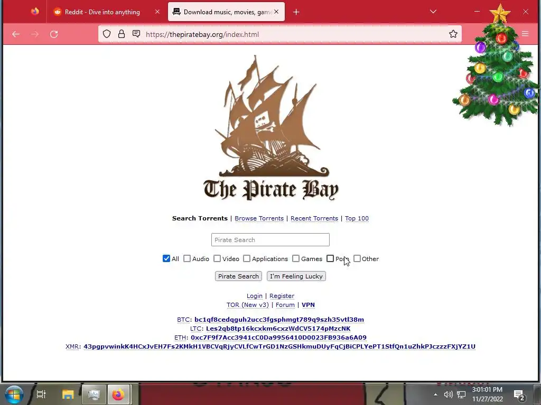Reload the page with refresh icon
541x405 pixels.
coord(54,34)
